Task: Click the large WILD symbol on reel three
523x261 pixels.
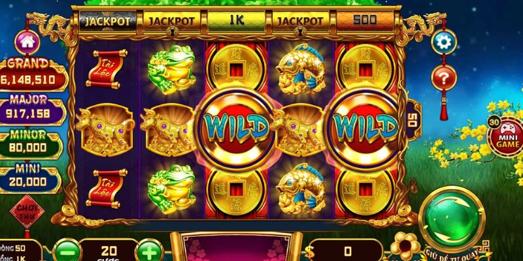Action: point(236,129)
